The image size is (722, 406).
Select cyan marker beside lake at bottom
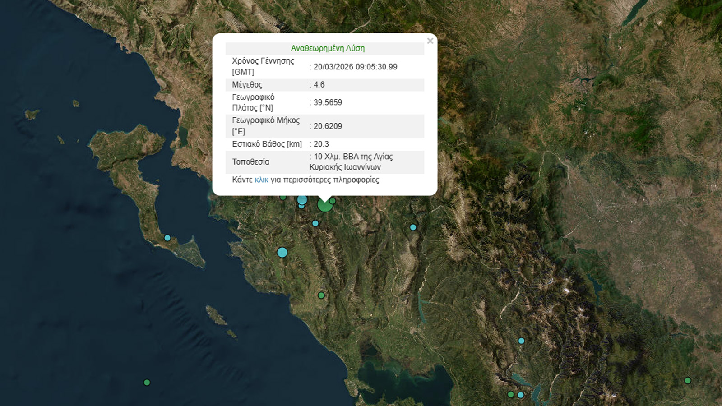coord(521,395)
